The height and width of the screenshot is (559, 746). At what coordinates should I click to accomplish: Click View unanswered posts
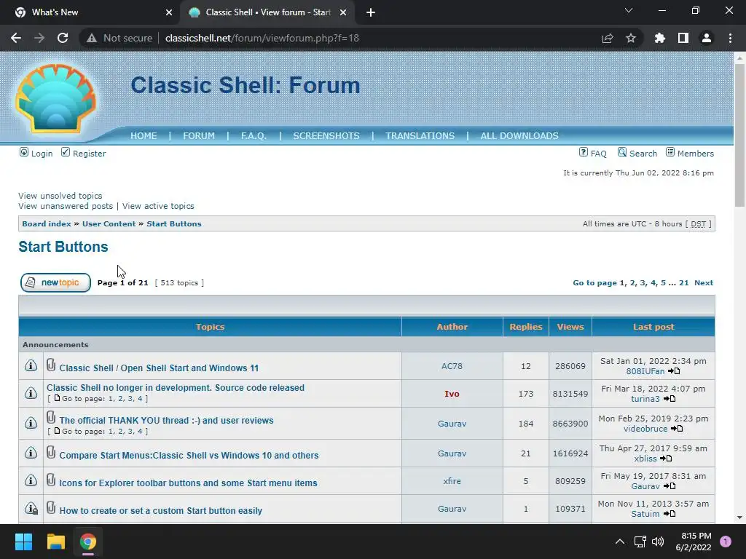tap(66, 206)
